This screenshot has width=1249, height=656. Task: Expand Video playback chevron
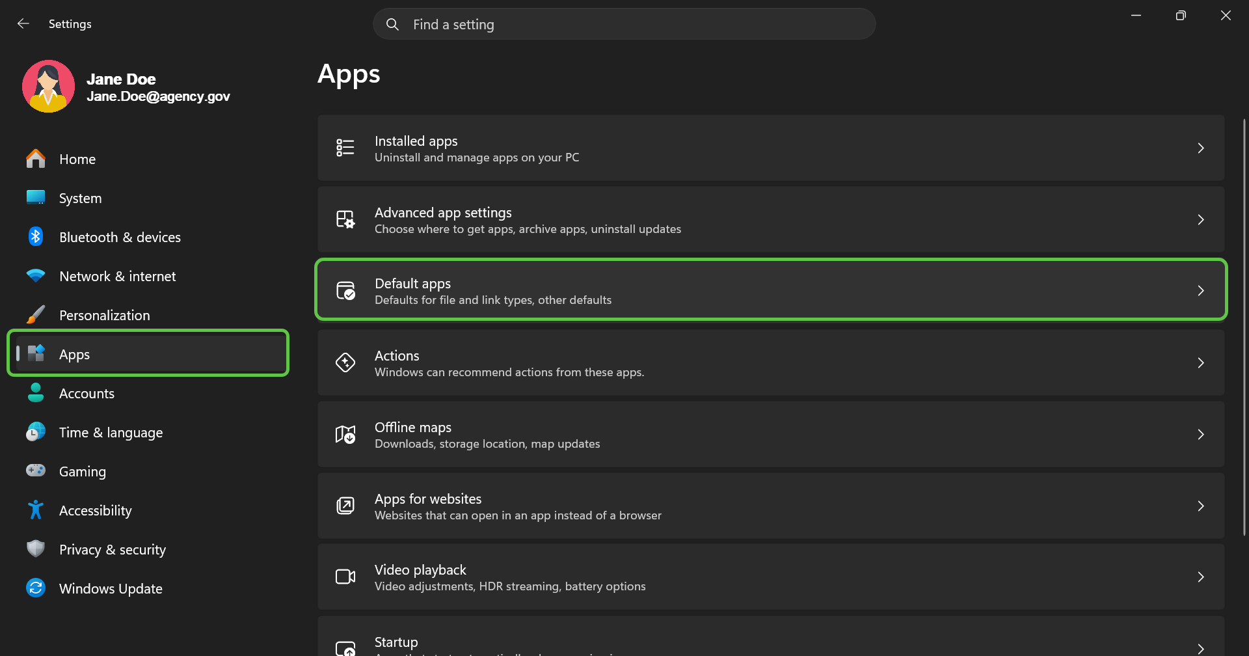pos(1201,577)
